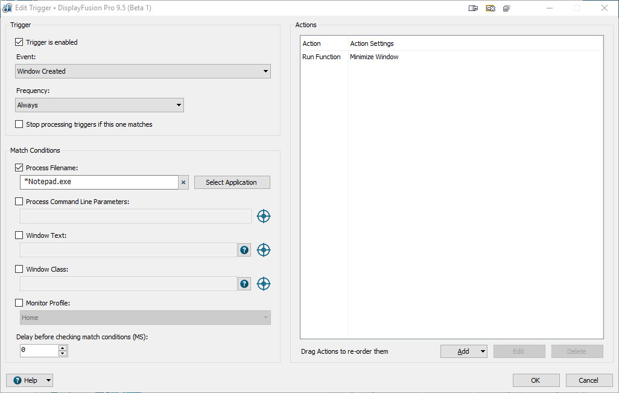Tick the Monitor Profile checkbox

[x=19, y=303]
